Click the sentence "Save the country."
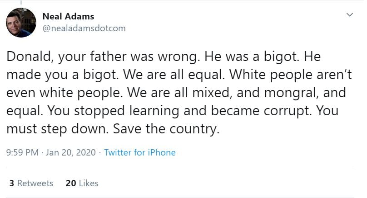367x198 pixels. click(x=166, y=129)
